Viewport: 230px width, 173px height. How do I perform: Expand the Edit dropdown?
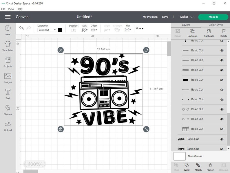pos(85,30)
